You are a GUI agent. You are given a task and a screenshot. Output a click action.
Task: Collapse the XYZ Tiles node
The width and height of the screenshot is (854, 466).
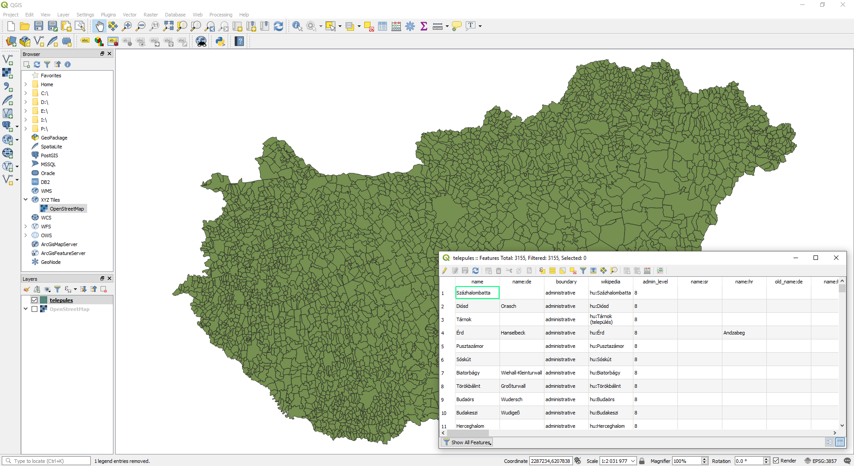(26, 200)
